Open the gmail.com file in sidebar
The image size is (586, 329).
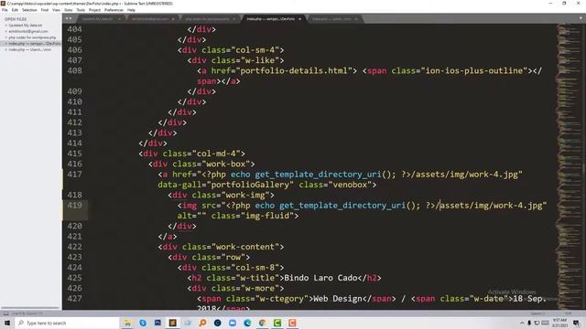[x=28, y=31]
